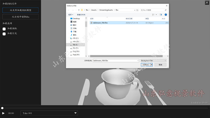This screenshot has width=210, height=118.
Task: Refresh the folder with the refresh icon
Action: (137, 10)
